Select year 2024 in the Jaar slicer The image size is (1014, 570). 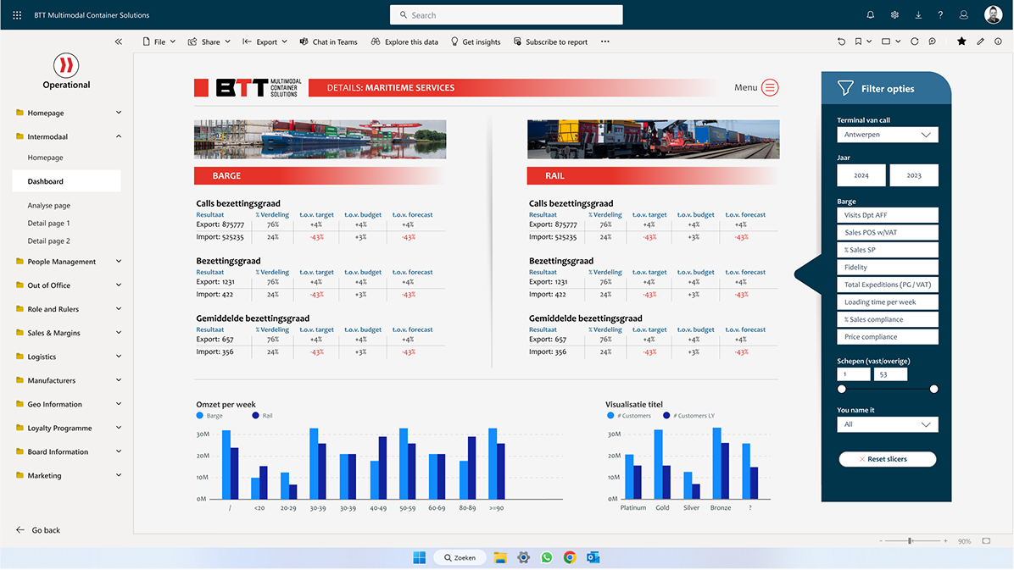861,174
